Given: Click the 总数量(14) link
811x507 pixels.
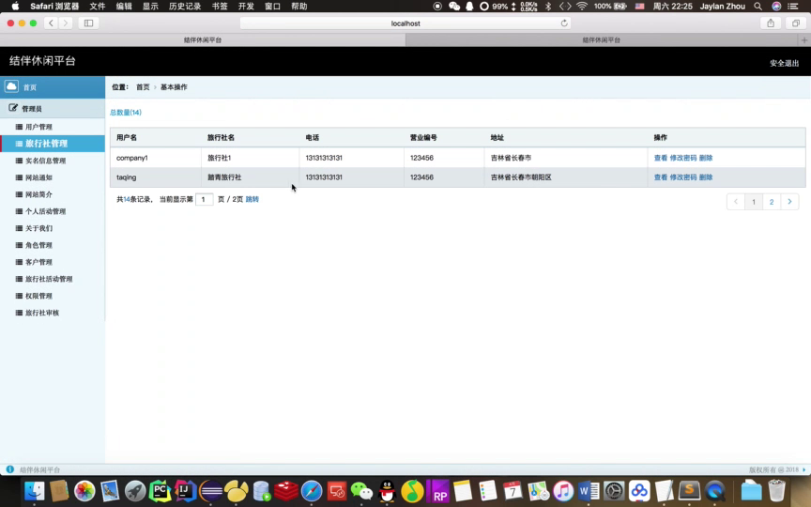Looking at the screenshot, I should coord(126,113).
